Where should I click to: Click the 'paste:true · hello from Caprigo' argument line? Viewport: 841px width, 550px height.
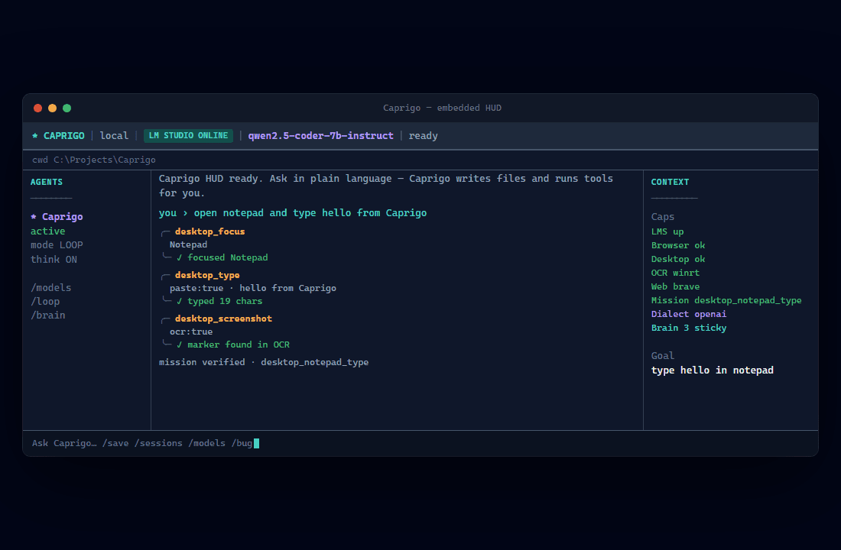click(253, 289)
